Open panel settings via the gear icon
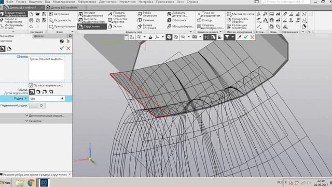Viewport: 332px width, 187px height. tap(70, 36)
